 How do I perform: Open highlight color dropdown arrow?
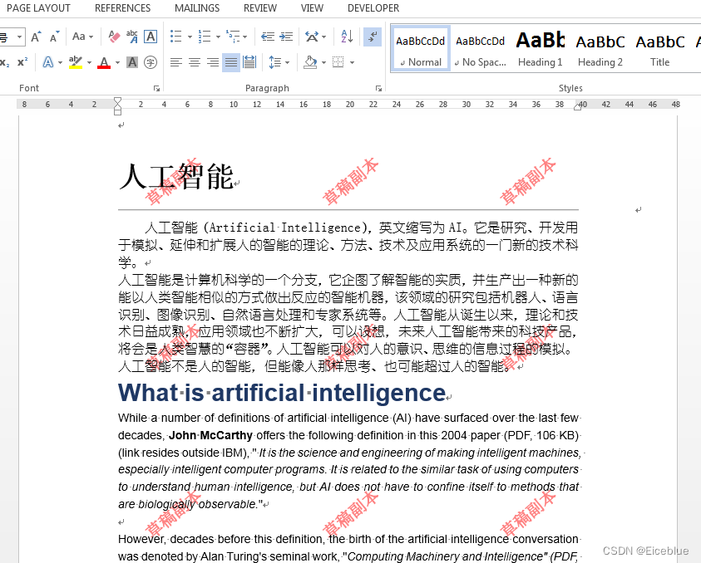pyautogui.click(x=89, y=62)
